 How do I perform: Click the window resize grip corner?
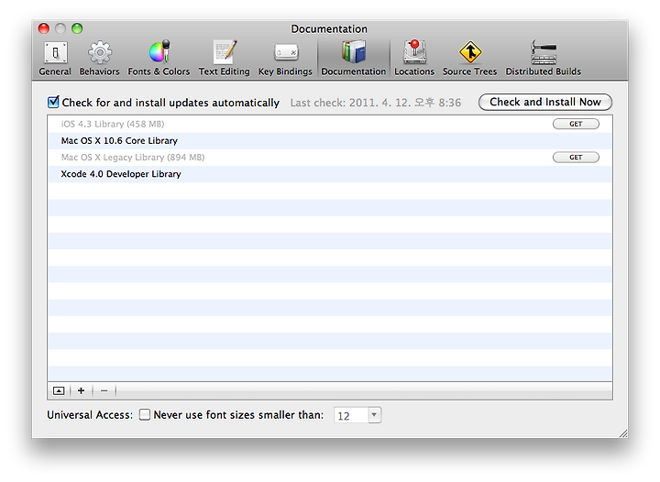click(623, 433)
